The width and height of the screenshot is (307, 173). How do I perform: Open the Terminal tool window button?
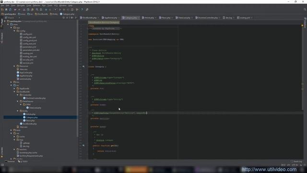tap(10, 161)
